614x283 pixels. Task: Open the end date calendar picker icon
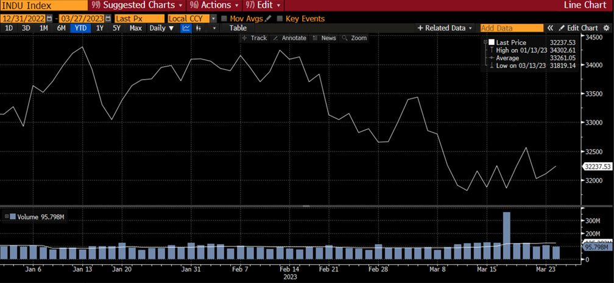click(108, 18)
